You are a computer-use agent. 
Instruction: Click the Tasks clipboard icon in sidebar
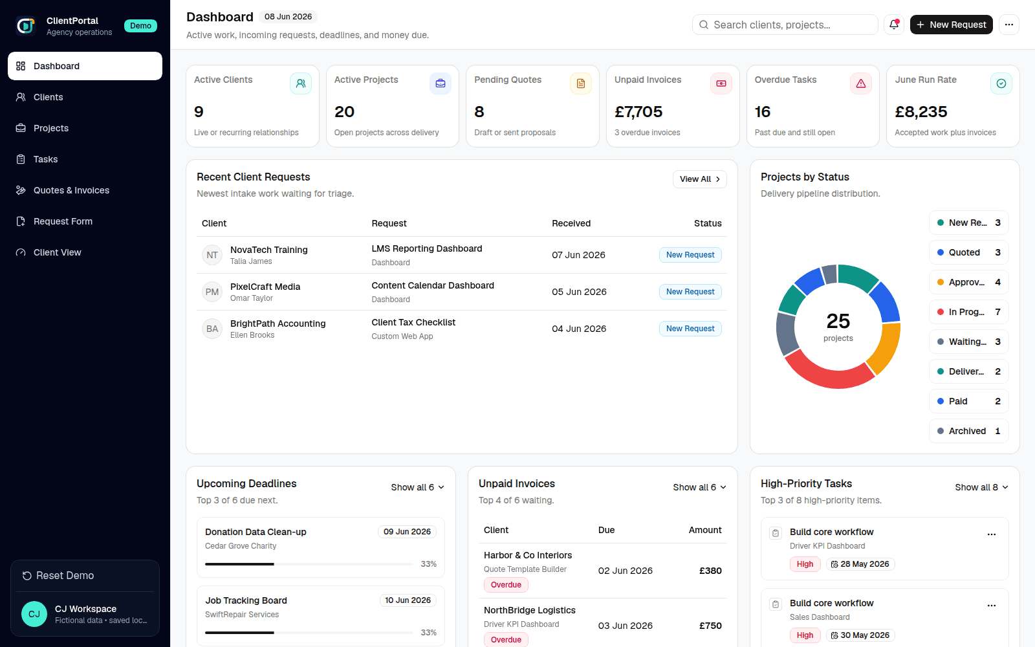pos(21,159)
